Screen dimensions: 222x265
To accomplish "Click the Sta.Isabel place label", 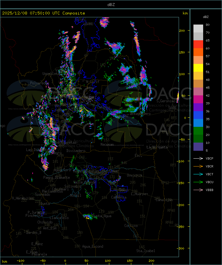I will 146,251.
